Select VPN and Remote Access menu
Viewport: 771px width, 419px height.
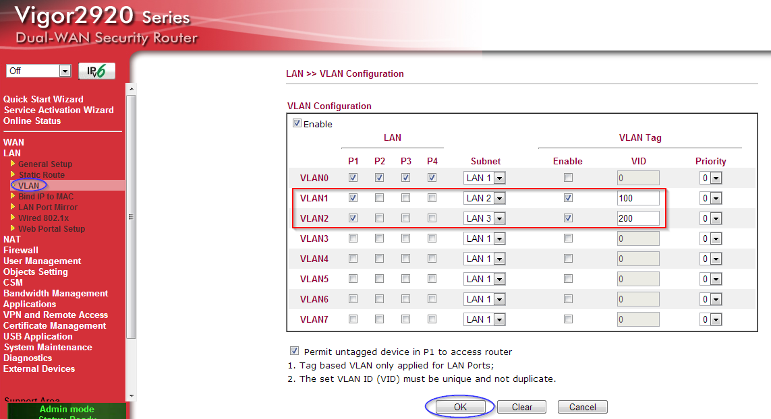(x=55, y=315)
